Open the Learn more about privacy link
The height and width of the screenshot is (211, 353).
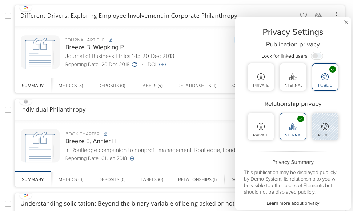click(293, 203)
